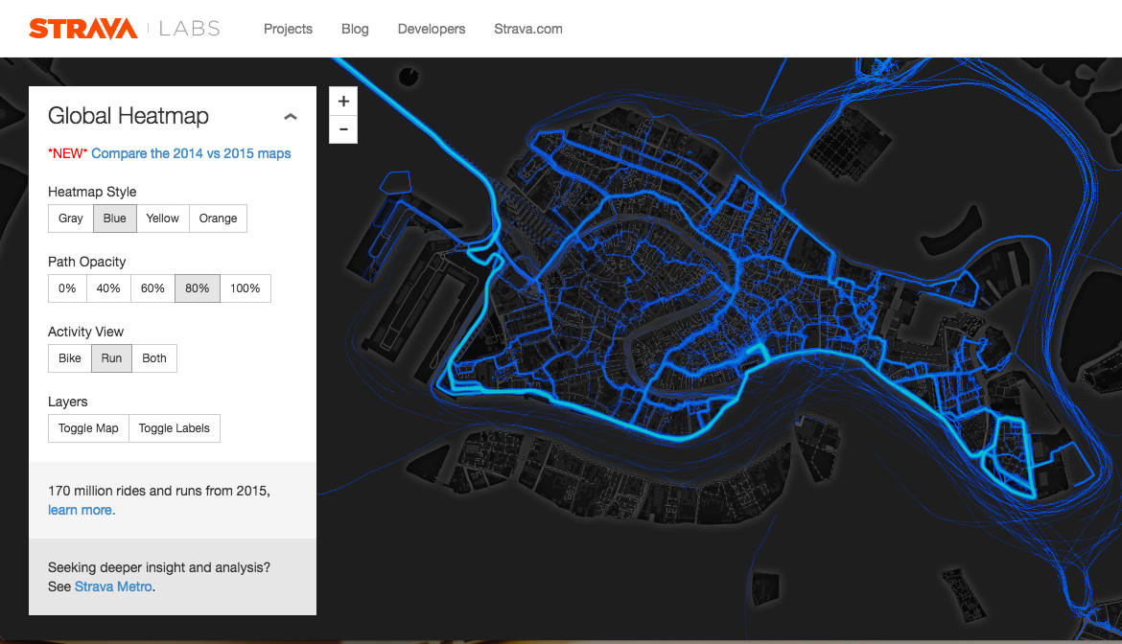Choose 80% path opacity

click(x=198, y=288)
